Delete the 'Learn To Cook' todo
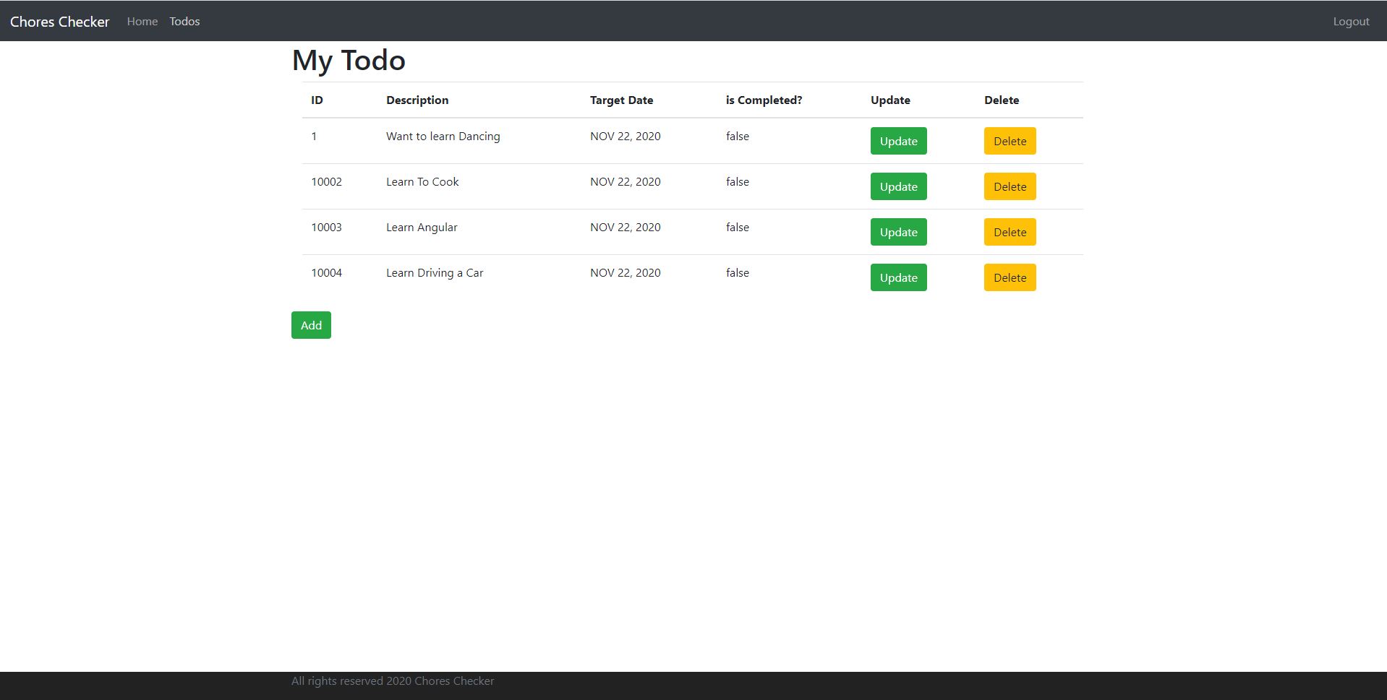 pos(1010,186)
